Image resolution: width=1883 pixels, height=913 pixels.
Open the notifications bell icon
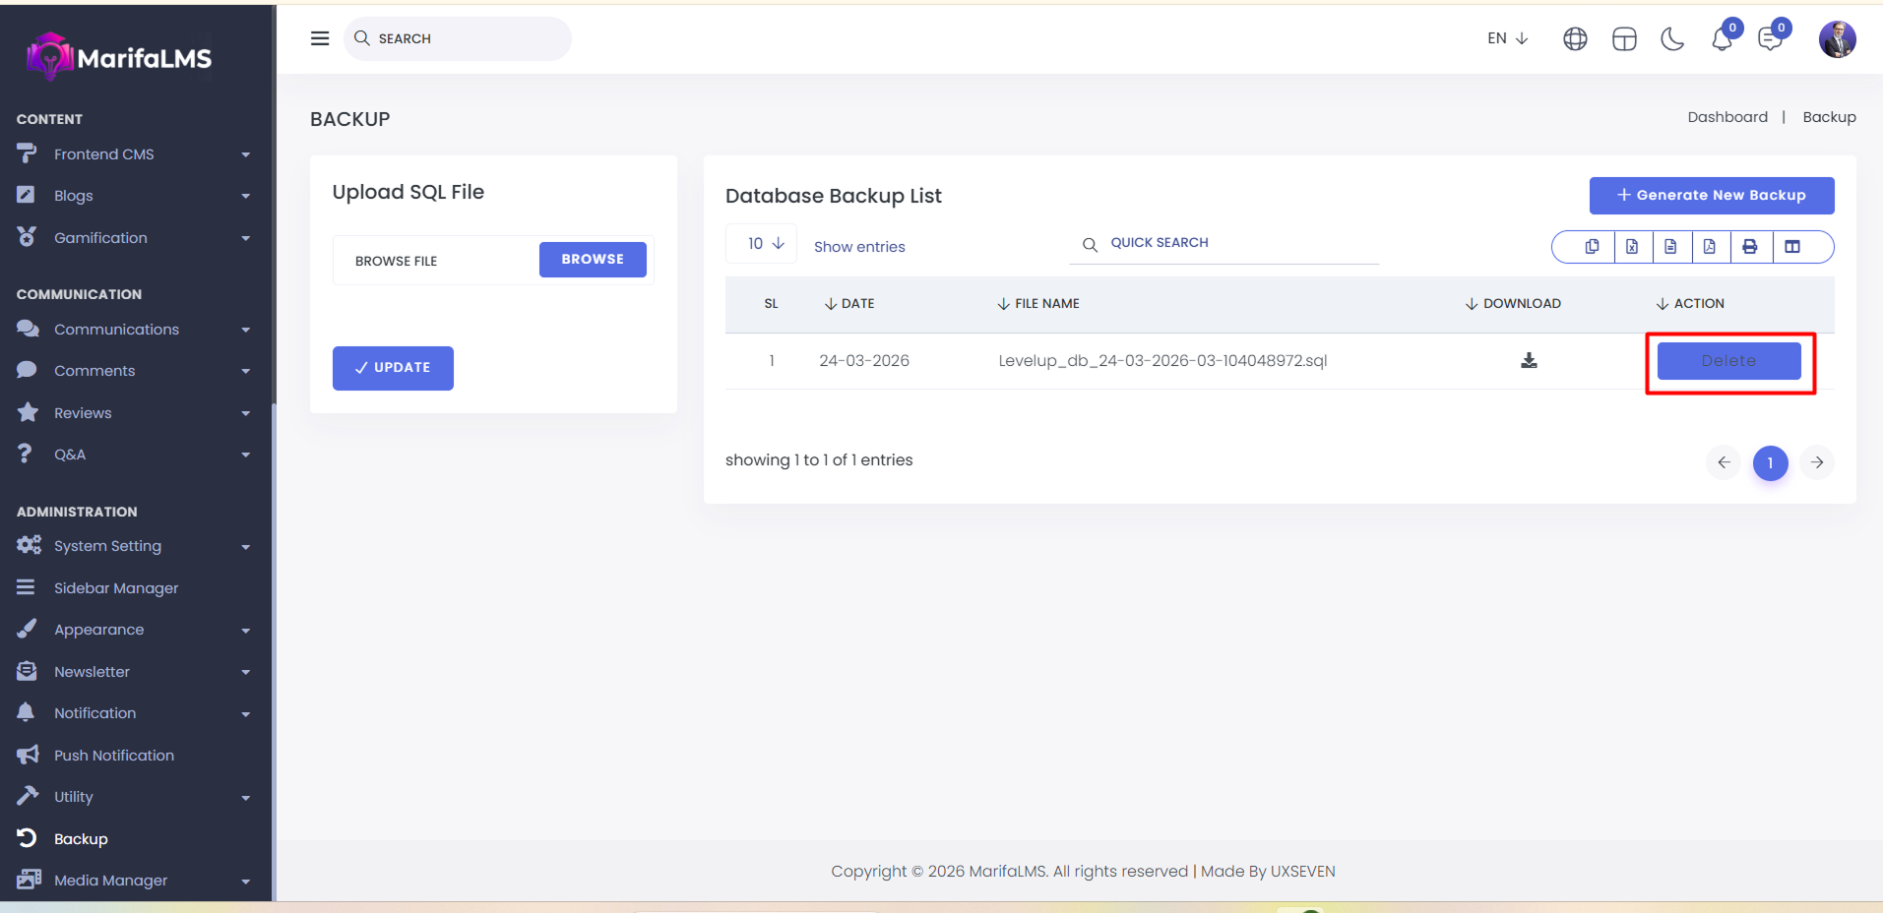(1722, 39)
